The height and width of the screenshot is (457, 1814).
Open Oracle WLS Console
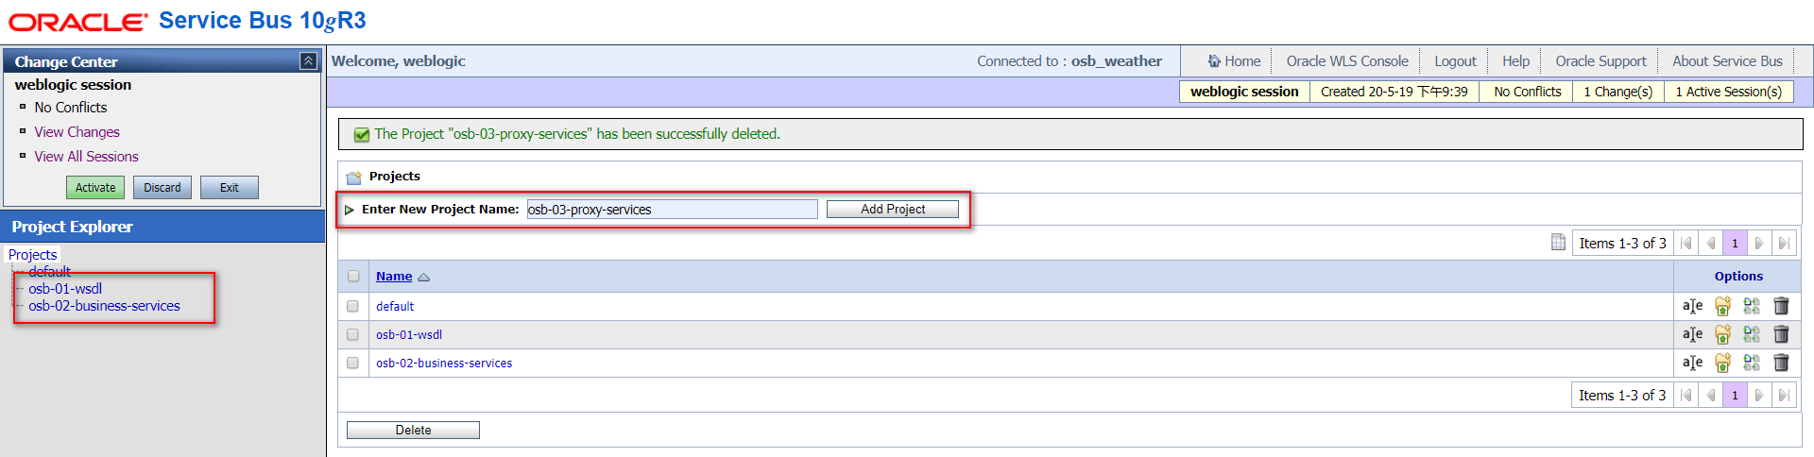click(x=1347, y=60)
